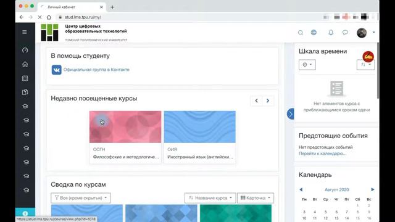Open site search magnifier icon
Image resolution: width=395 pixels, height=222 pixels.
coord(301,33)
